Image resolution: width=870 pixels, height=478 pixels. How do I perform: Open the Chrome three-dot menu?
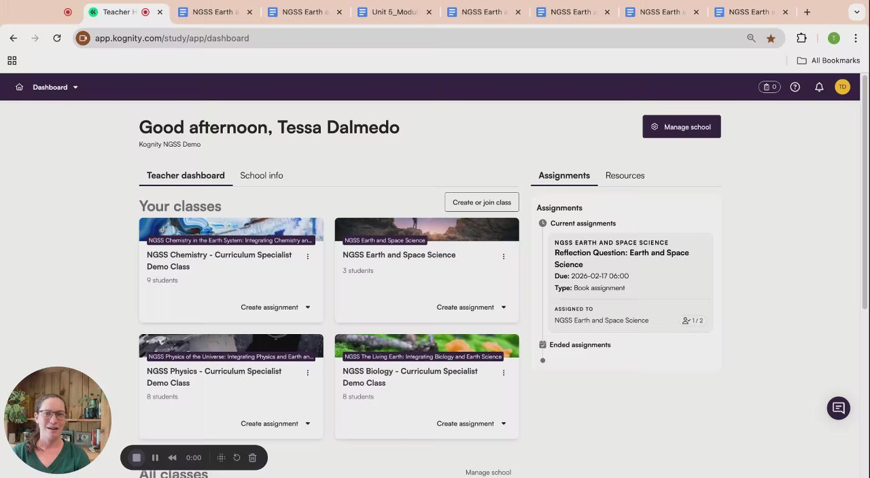click(856, 38)
